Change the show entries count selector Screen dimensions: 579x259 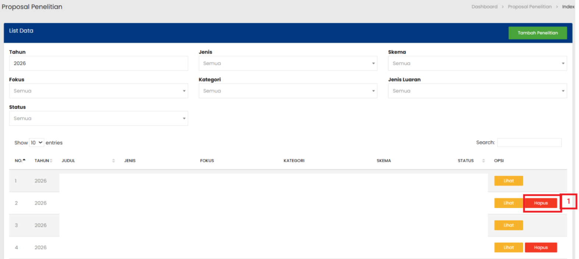[36, 143]
